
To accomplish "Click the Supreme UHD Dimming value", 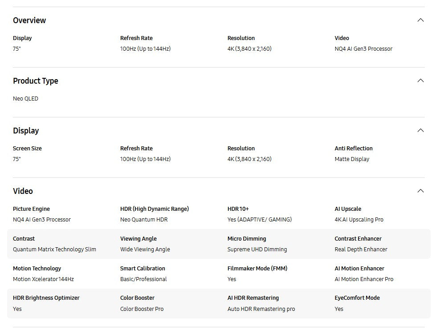I will pos(257,250).
